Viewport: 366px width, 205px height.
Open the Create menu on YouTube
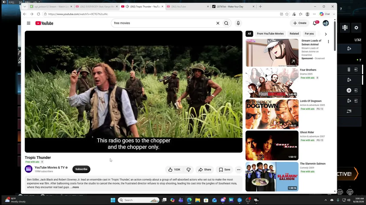tap(300, 23)
